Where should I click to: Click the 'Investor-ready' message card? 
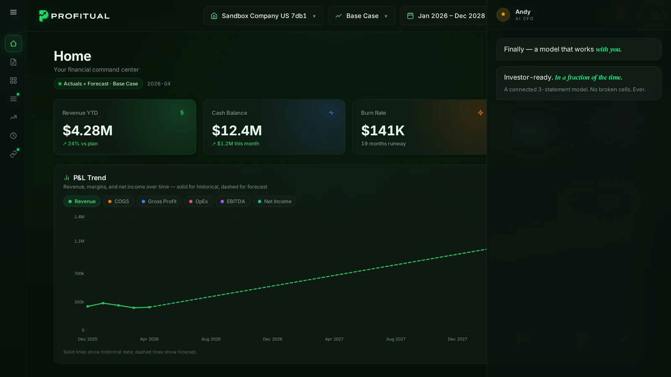pos(579,83)
